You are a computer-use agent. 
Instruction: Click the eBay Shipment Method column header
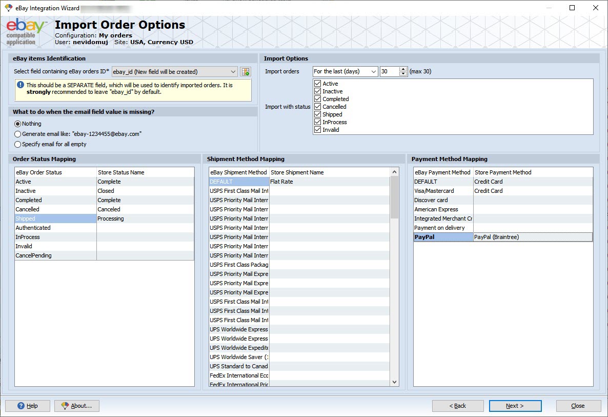(239, 172)
